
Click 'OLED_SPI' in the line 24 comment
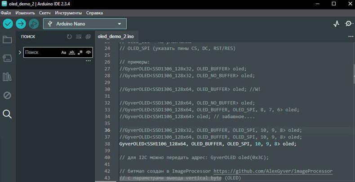coord(138,48)
